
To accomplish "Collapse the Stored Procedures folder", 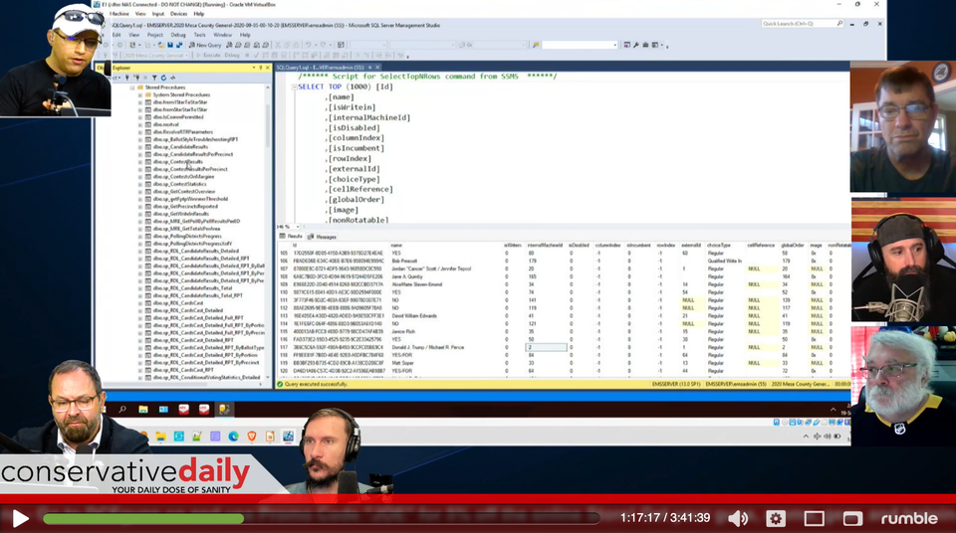I will [132, 88].
